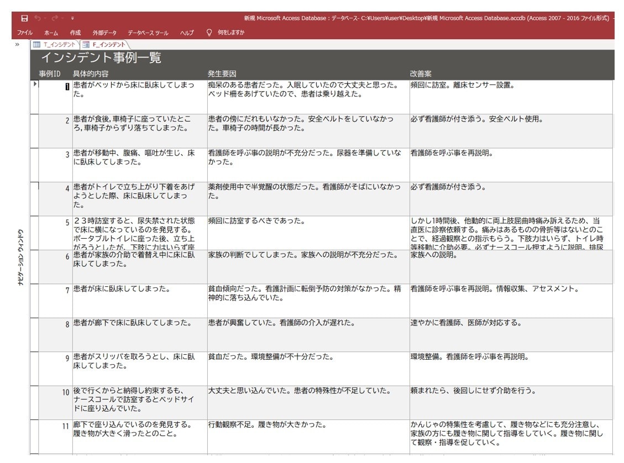
Task: Click the Undo arrow icon
Action: tap(38, 18)
